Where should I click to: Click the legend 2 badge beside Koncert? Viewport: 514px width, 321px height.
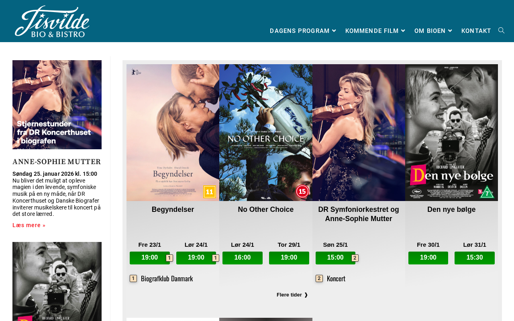[x=319, y=278]
